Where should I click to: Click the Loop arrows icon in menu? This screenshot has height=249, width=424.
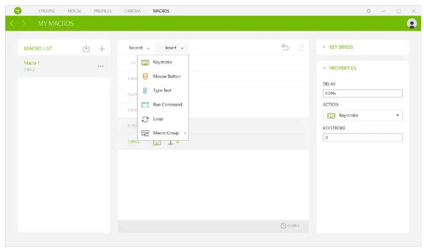[145, 119]
